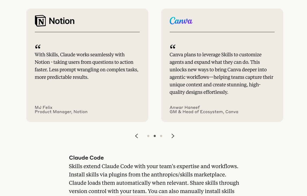Click 'GM & Head of Ecosystem, Canva'

[x=204, y=112]
